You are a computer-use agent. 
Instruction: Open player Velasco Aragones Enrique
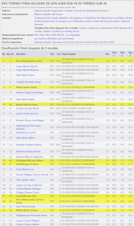(30, 93)
